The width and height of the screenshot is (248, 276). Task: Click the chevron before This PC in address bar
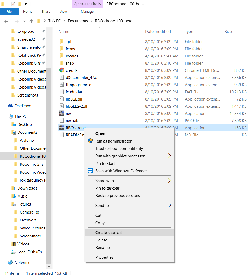click(45, 21)
